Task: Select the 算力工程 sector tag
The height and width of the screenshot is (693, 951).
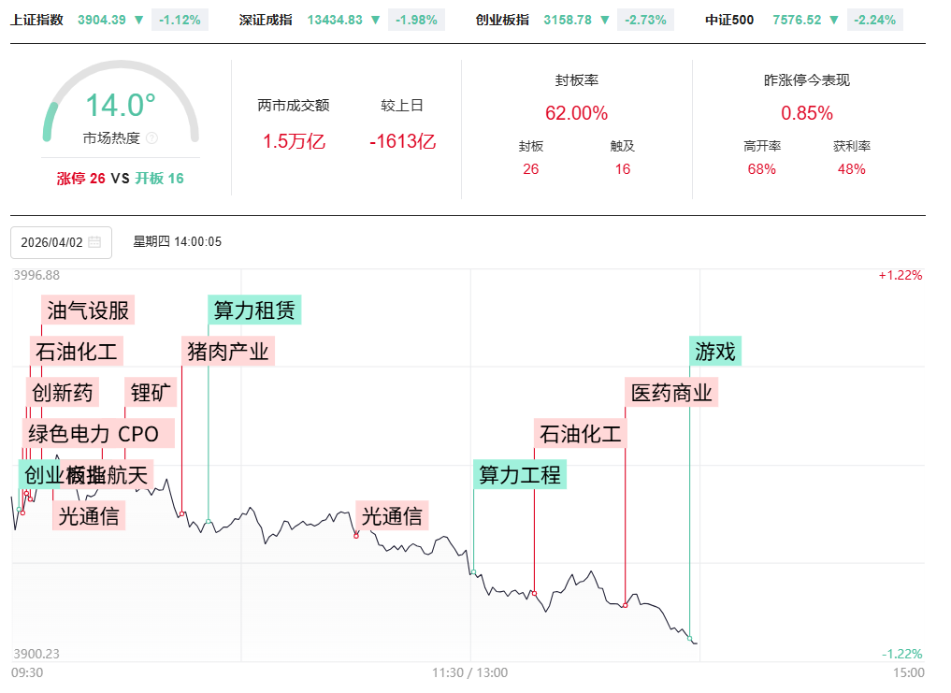Action: point(520,475)
